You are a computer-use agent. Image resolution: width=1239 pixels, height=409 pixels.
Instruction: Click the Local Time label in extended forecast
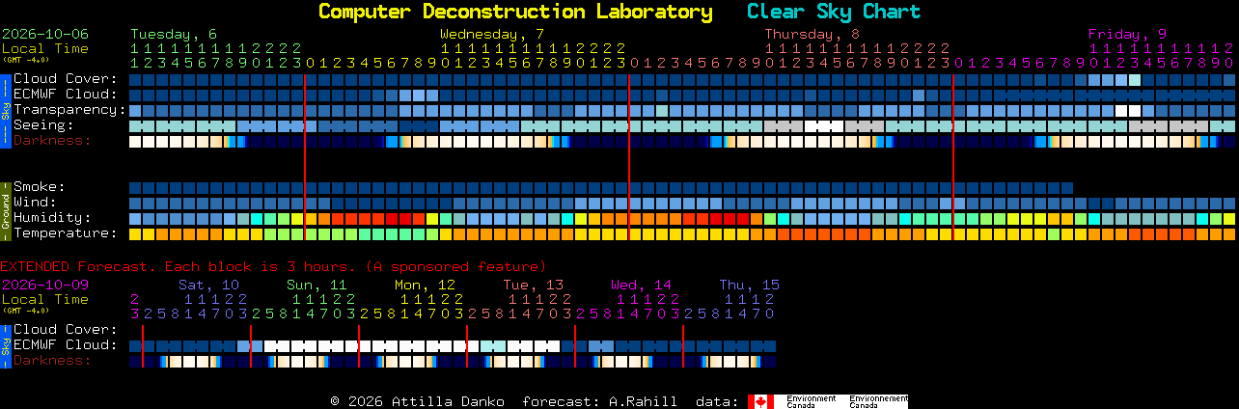point(45,299)
